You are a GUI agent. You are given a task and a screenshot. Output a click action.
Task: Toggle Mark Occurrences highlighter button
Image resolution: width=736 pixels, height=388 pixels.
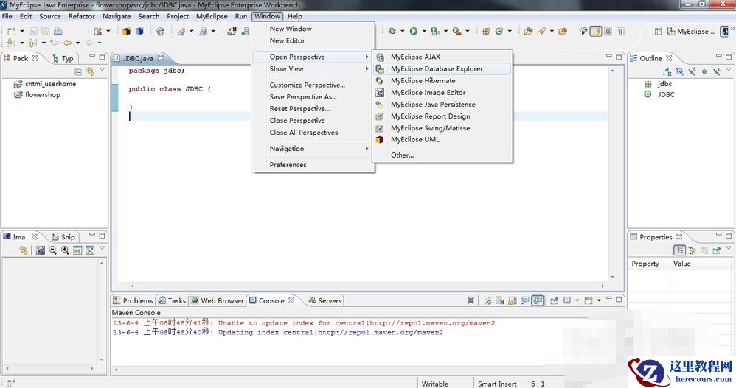point(595,31)
